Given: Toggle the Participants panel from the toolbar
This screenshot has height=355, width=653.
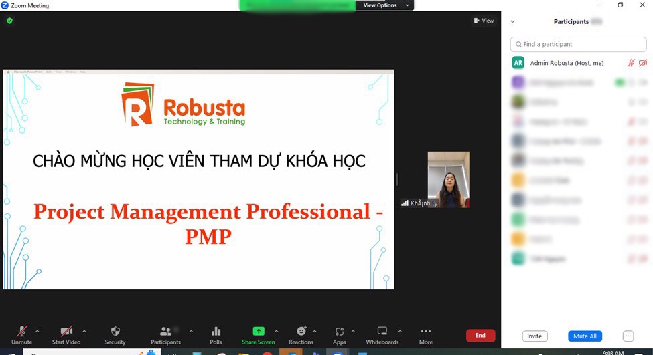Looking at the screenshot, I should (165, 335).
